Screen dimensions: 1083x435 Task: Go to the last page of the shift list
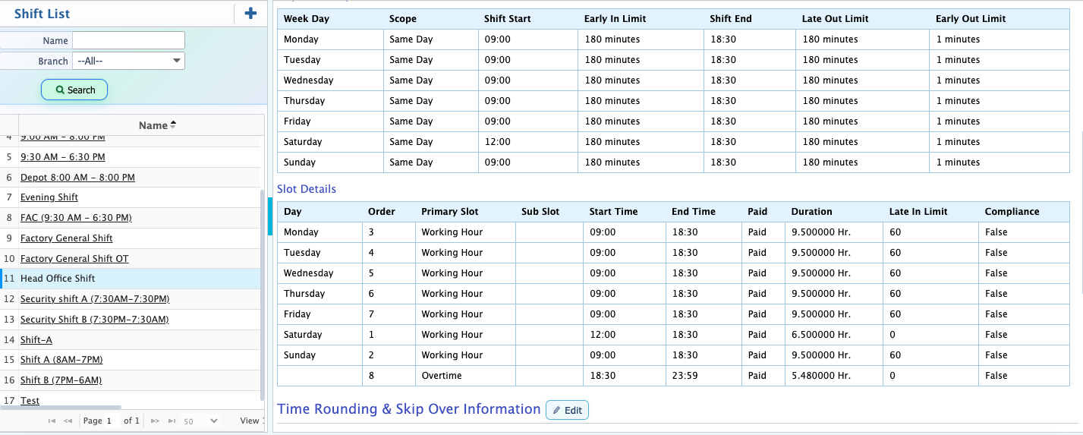click(172, 421)
